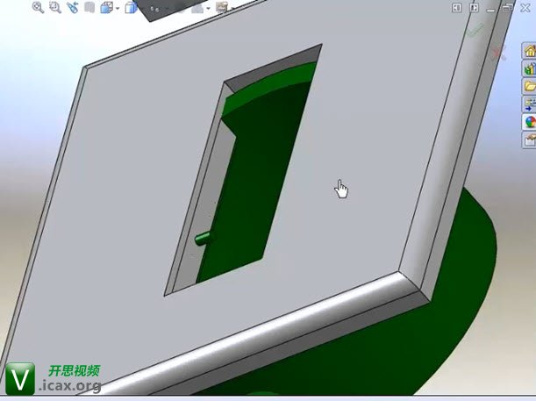Open the Design Library task pane tab
536x401 pixels.
tap(529, 68)
